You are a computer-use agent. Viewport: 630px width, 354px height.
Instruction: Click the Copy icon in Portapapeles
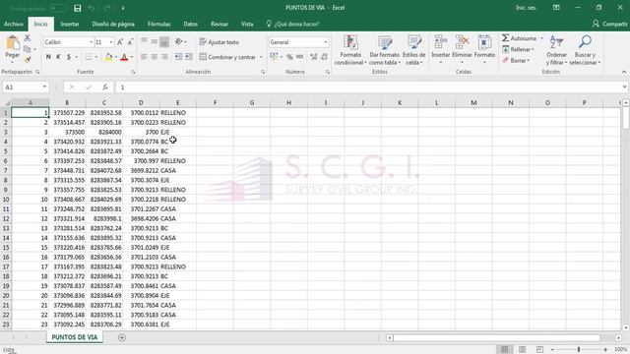[x=27, y=49]
